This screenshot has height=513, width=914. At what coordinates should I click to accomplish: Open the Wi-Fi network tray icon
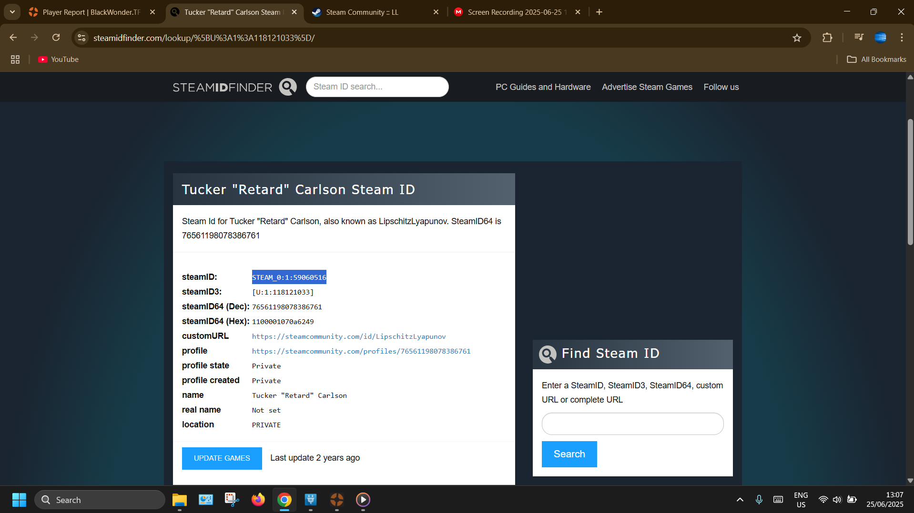click(x=823, y=500)
